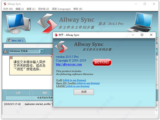Click the log scrollbar down arrow
Viewport: 160px width, 120px height.
(157, 110)
